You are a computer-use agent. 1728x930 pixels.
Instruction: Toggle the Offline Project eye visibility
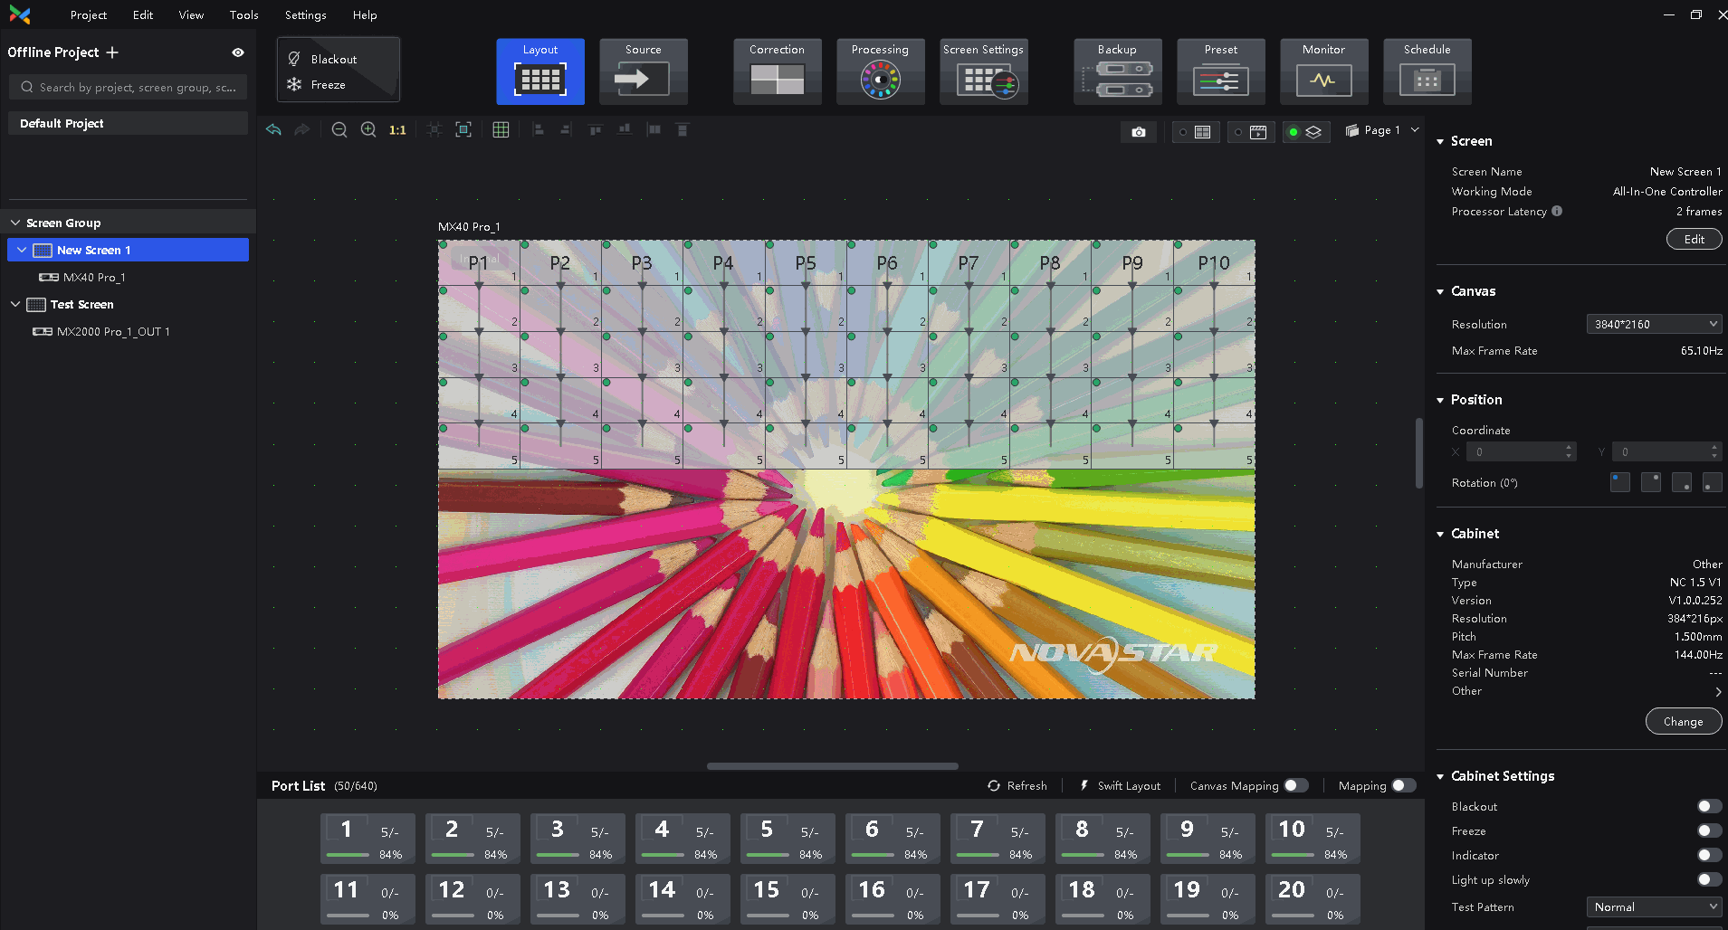238,52
